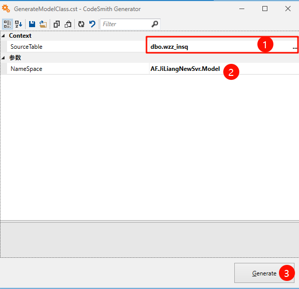Viewport: 299px width, 289px height.
Task: Collapse the Context category
Action: (3, 36)
